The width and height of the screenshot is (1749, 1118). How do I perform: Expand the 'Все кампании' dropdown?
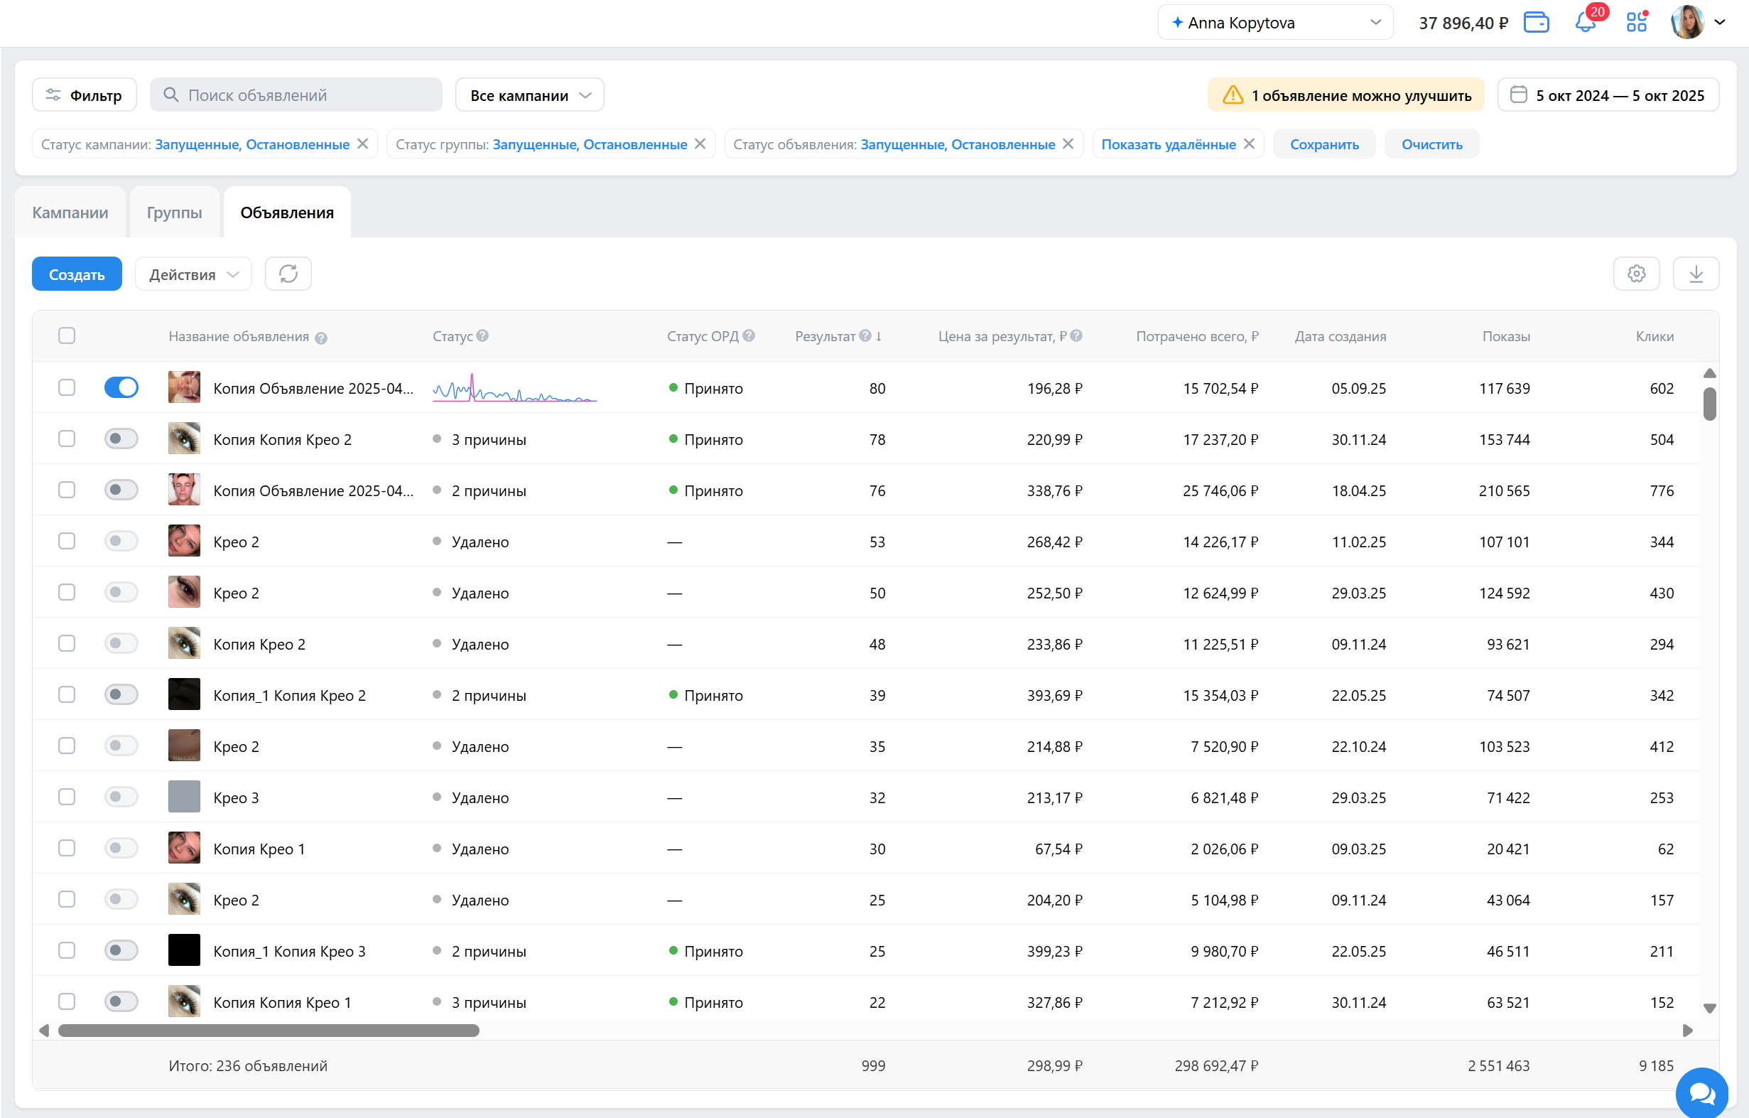[529, 95]
